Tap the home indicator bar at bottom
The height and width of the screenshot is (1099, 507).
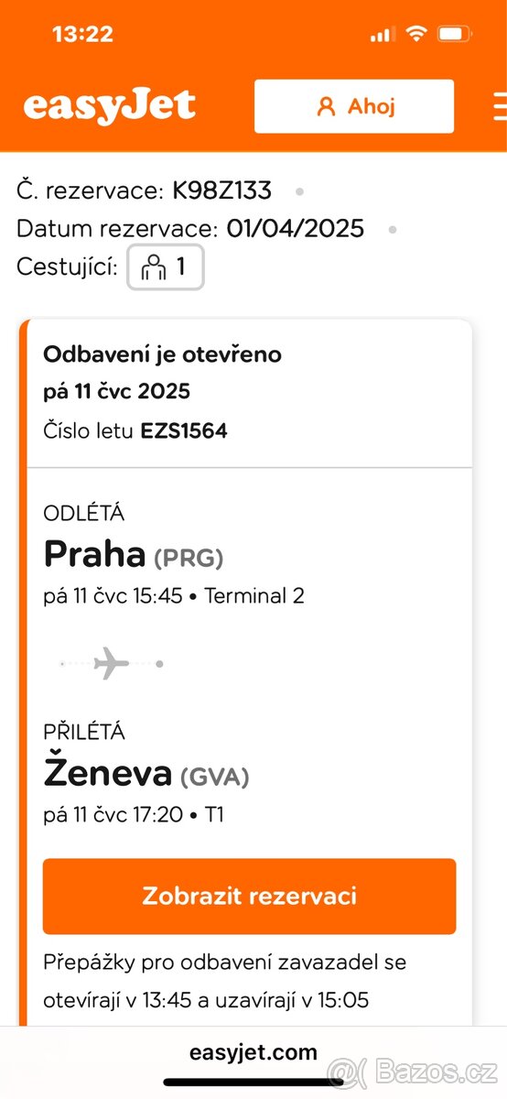[x=253, y=1083]
